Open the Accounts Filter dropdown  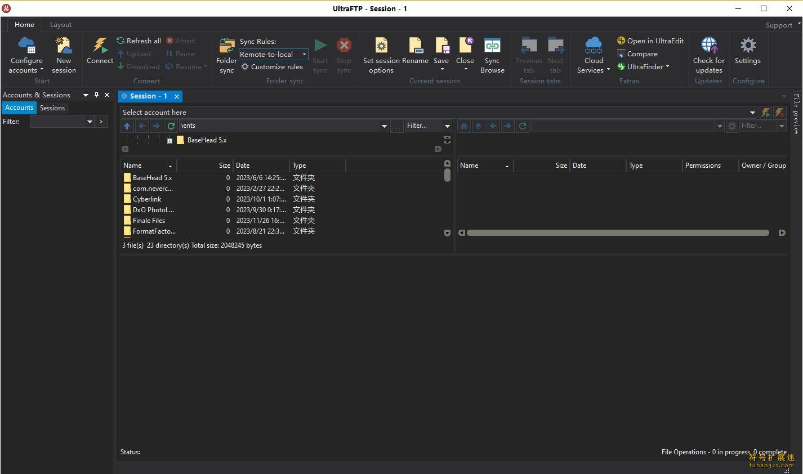[90, 122]
